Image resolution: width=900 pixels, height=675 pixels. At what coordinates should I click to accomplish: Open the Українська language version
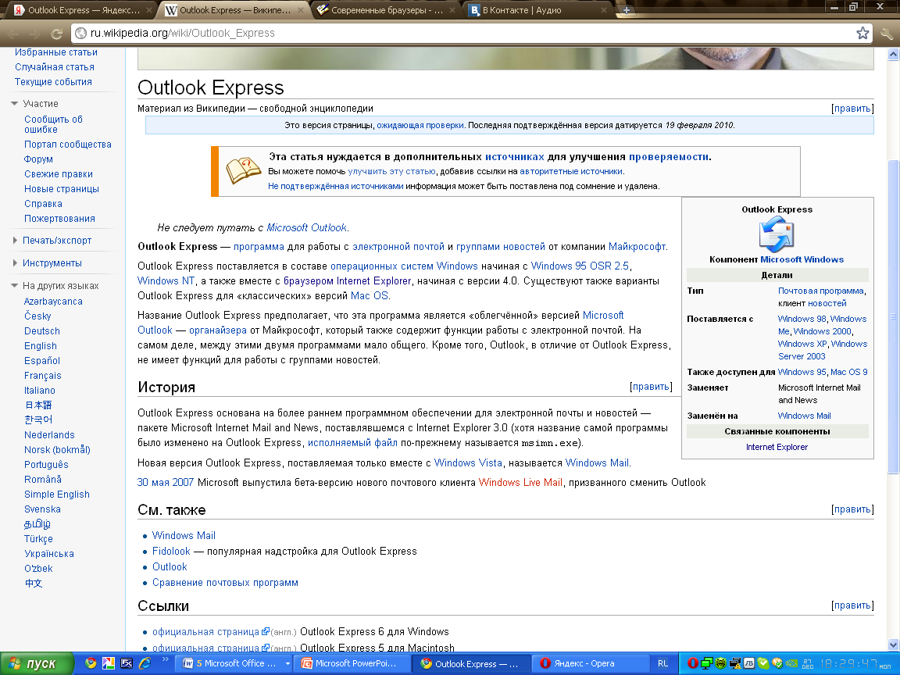(48, 554)
